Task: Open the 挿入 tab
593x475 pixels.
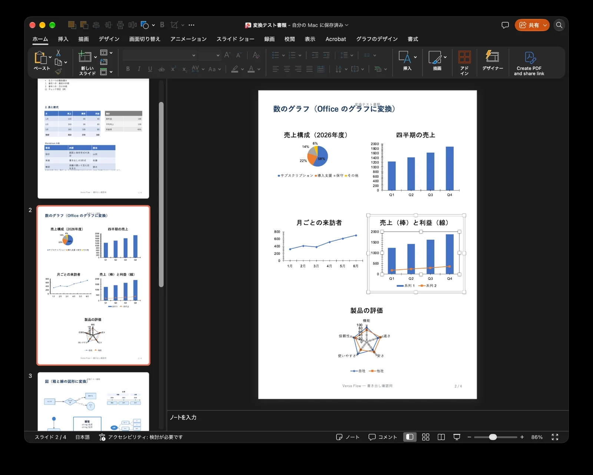Action: click(x=63, y=39)
